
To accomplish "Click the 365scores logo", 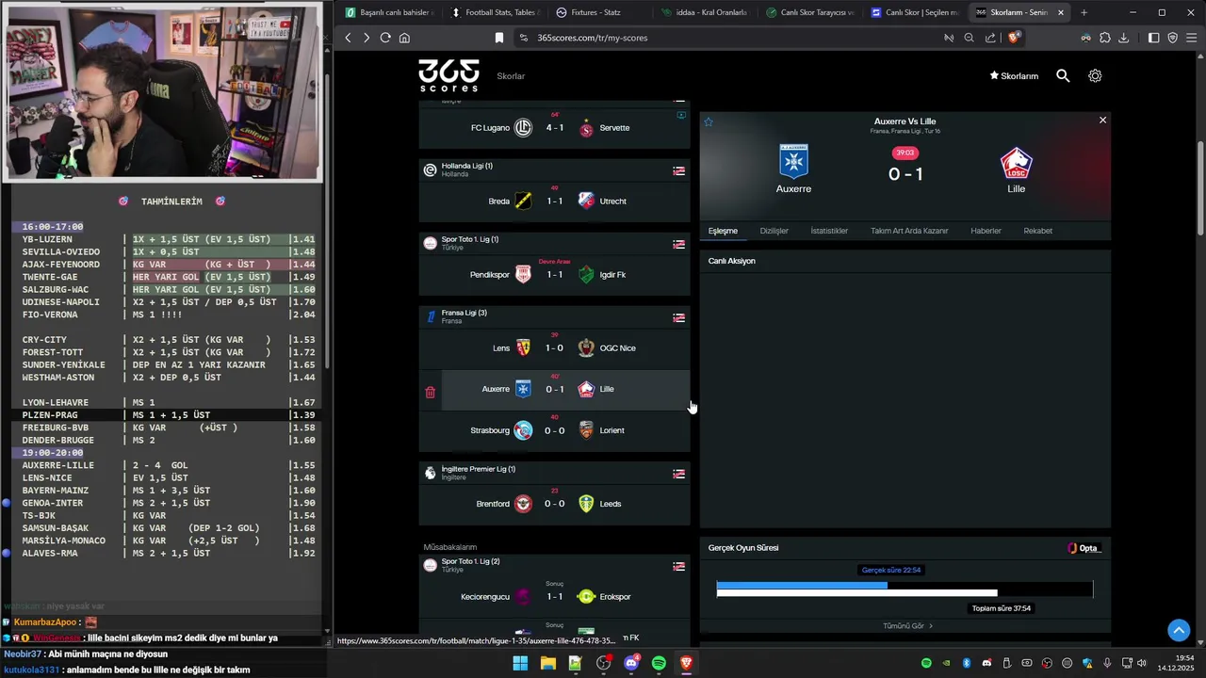I will coord(448,75).
